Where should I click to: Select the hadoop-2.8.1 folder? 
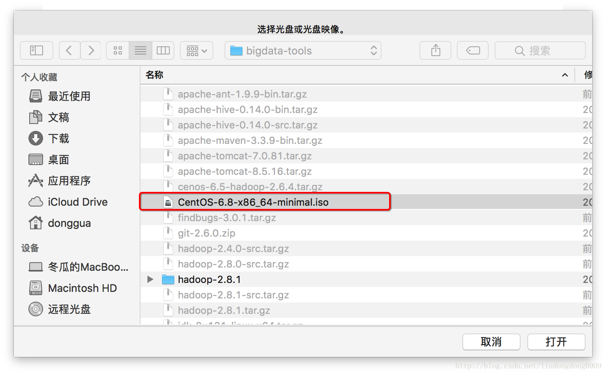coord(366,279)
